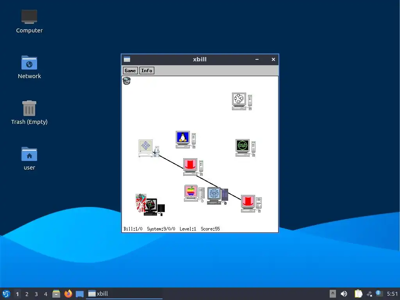
Task: Click the rainbow Apple computer
Action: click(x=194, y=193)
